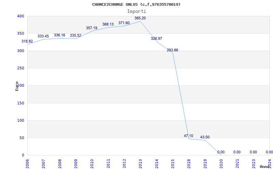Click the 2021 x-axis year label

tap(238, 164)
